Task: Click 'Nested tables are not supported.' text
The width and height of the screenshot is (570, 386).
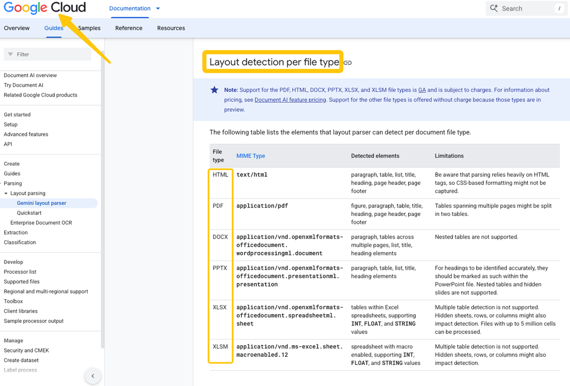Action: (477, 237)
